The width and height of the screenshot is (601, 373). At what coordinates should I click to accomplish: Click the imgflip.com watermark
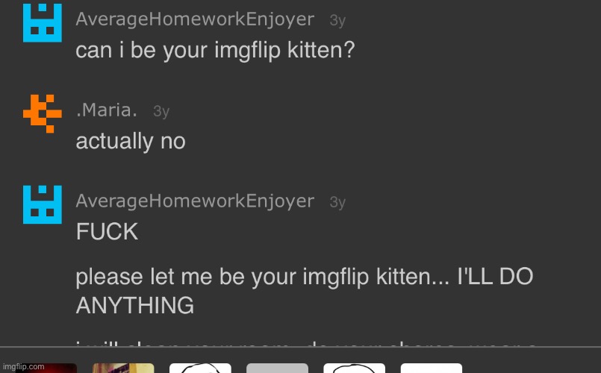coord(24,367)
